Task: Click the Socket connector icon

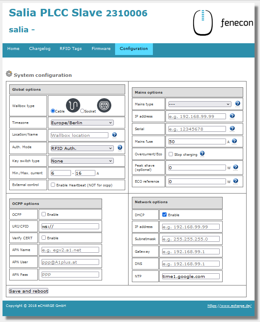Action: 104,105
